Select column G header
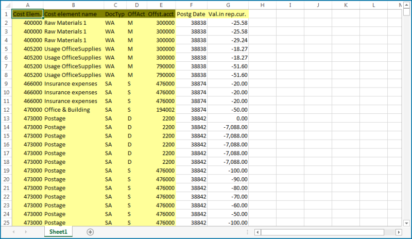Image resolution: width=412 pixels, height=239 pixels. (x=228, y=5)
